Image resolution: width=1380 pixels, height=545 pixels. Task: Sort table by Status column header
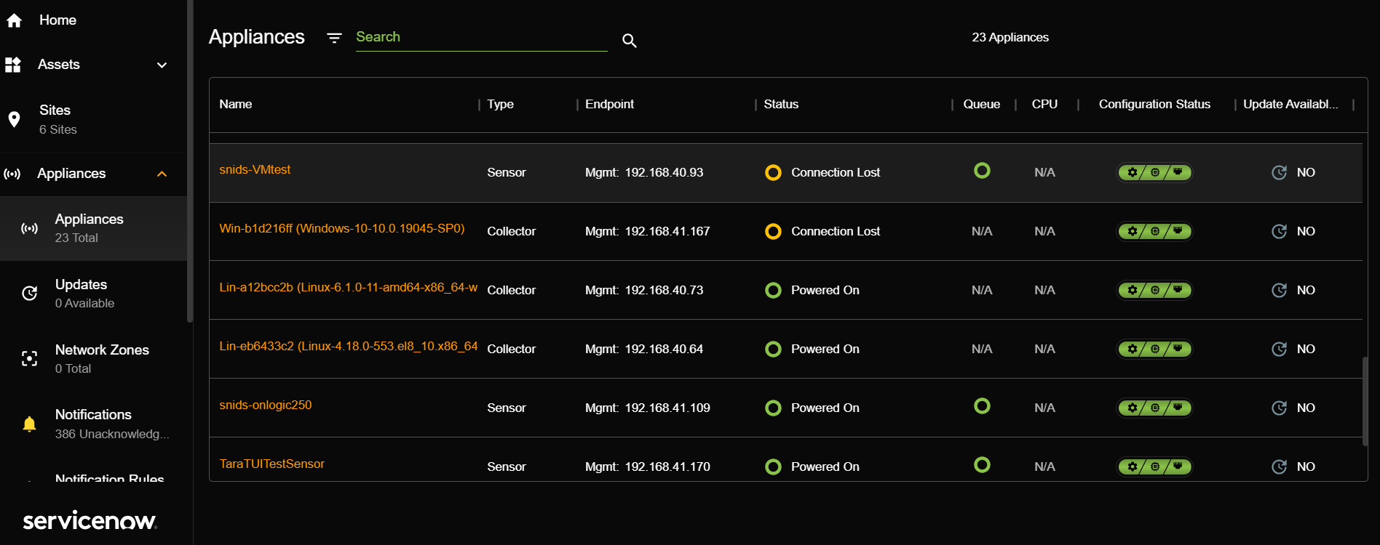pyautogui.click(x=781, y=104)
